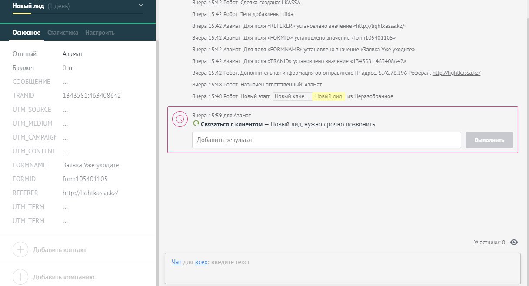
Task: Open the LKASSA deal link
Action: 291,3
